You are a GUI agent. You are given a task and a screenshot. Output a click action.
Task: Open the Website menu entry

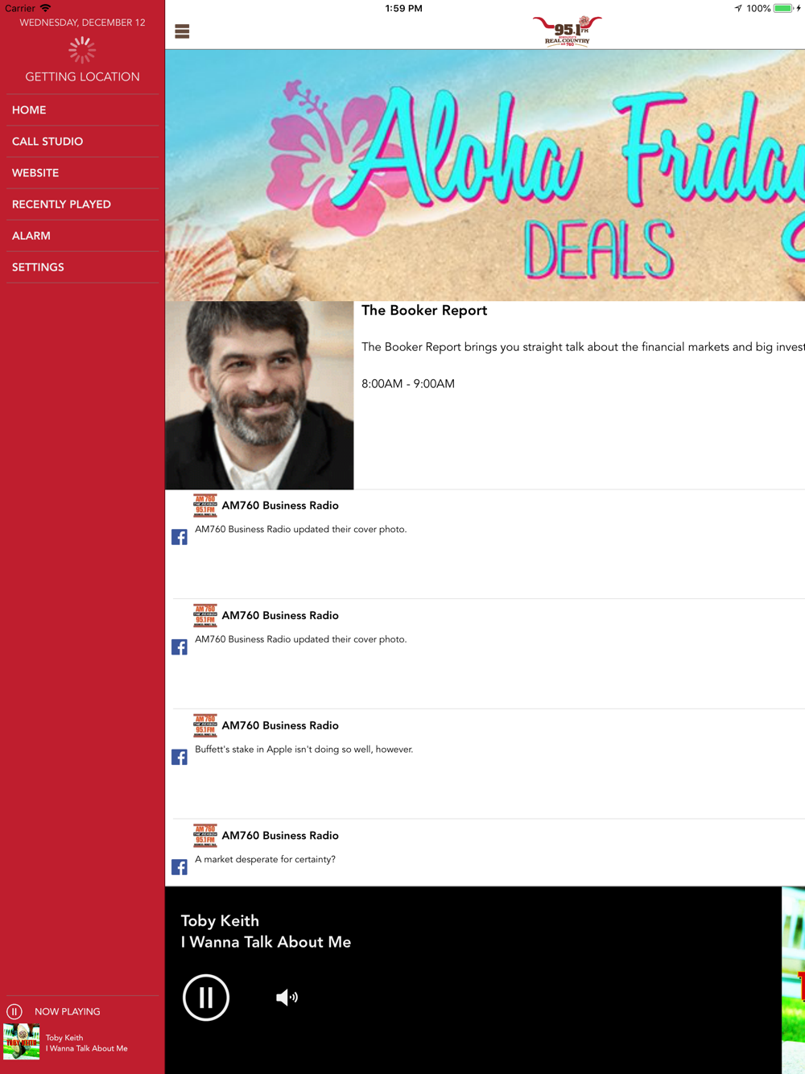point(82,173)
